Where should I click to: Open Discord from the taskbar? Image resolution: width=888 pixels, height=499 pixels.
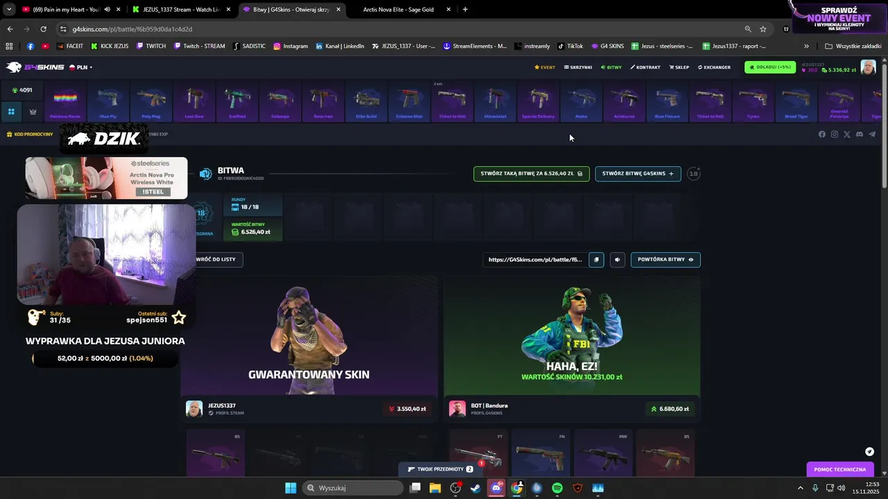click(x=496, y=488)
